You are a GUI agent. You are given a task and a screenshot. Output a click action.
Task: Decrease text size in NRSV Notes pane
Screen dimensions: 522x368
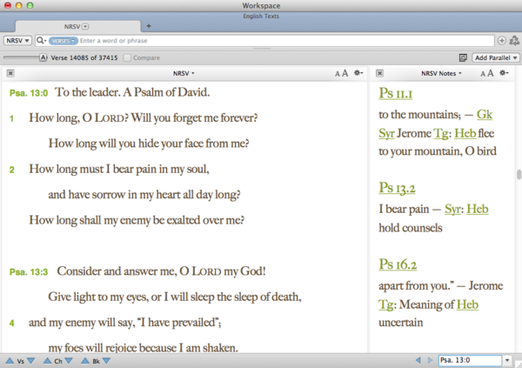coord(483,74)
